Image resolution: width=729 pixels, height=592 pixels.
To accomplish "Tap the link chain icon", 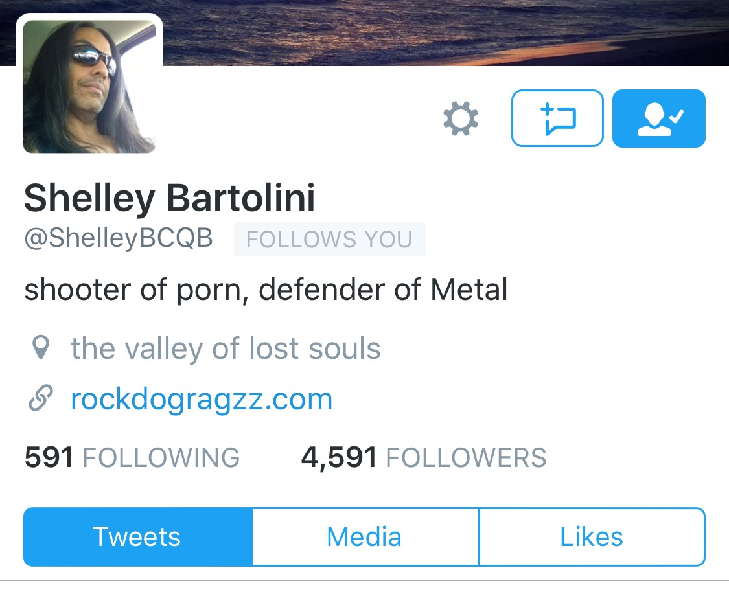I will (40, 398).
